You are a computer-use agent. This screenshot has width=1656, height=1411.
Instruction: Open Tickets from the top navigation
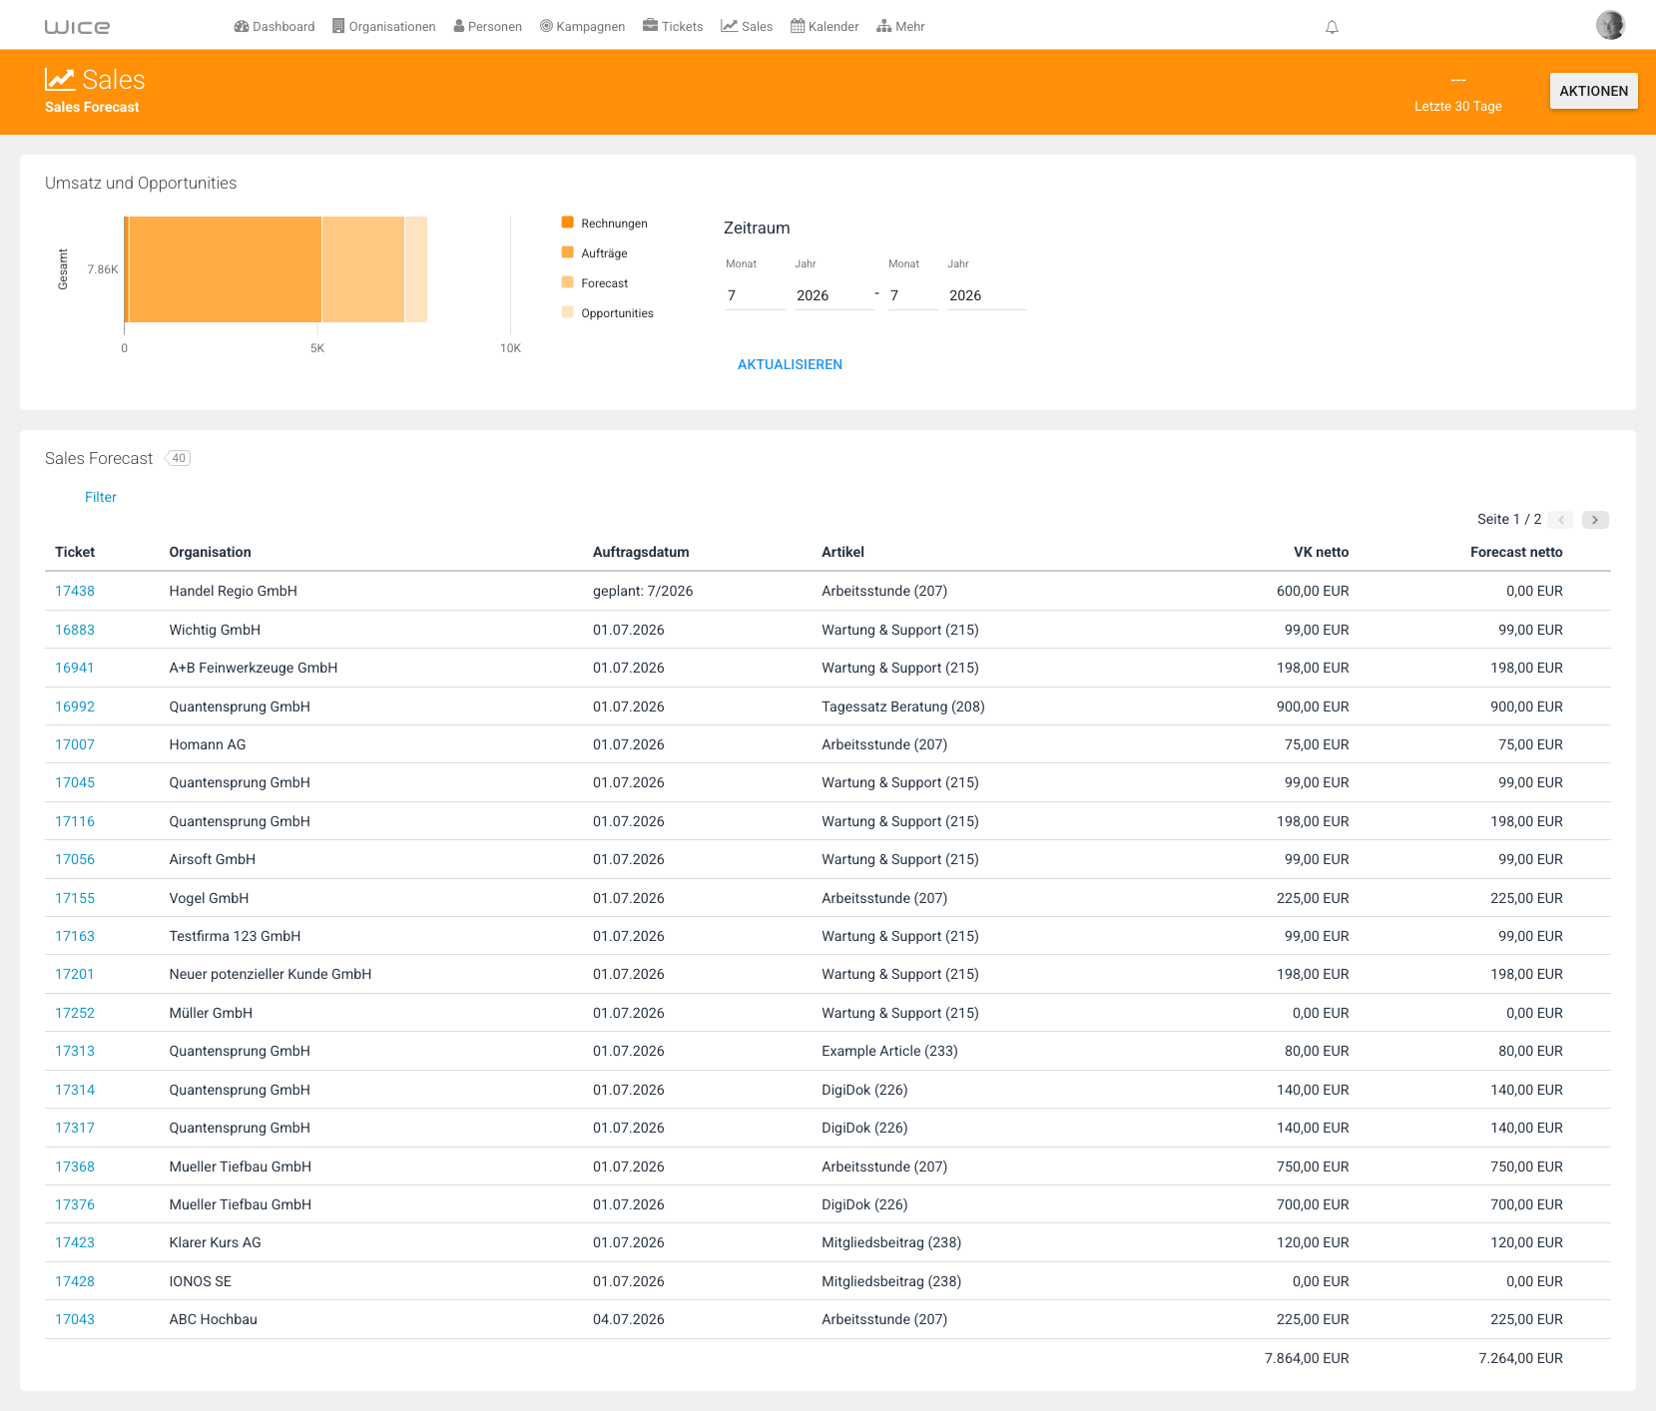[x=673, y=27]
